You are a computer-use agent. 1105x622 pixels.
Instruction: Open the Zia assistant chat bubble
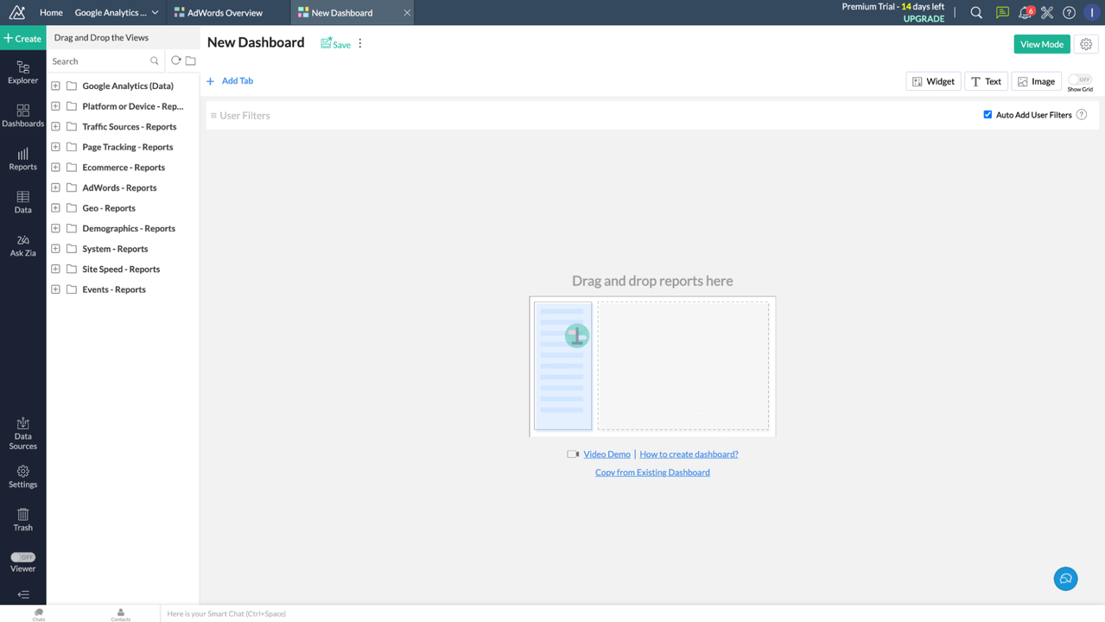(1064, 578)
